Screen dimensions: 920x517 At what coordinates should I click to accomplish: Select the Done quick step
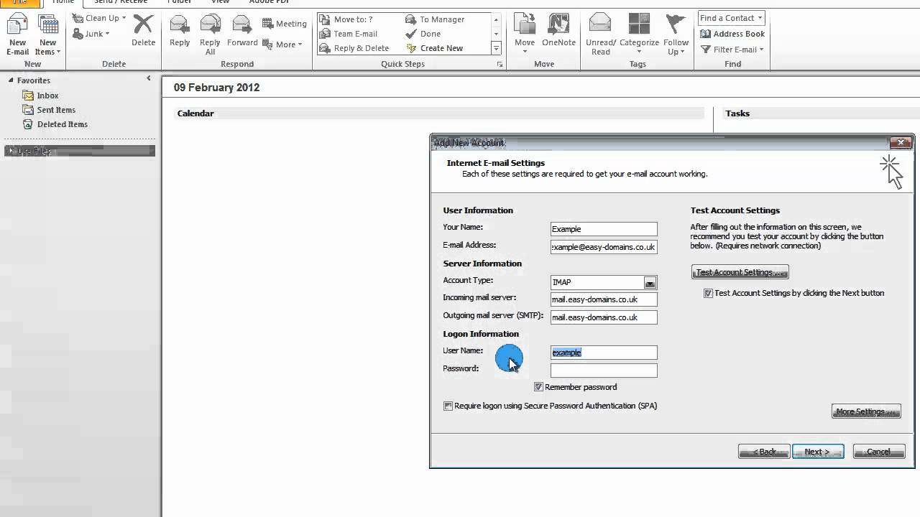pos(424,34)
